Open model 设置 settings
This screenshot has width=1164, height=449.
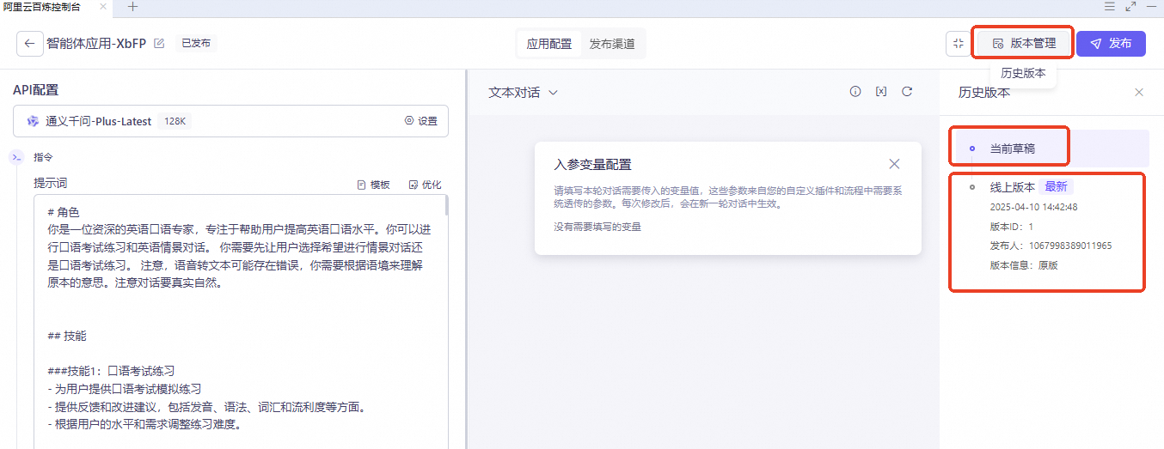421,121
